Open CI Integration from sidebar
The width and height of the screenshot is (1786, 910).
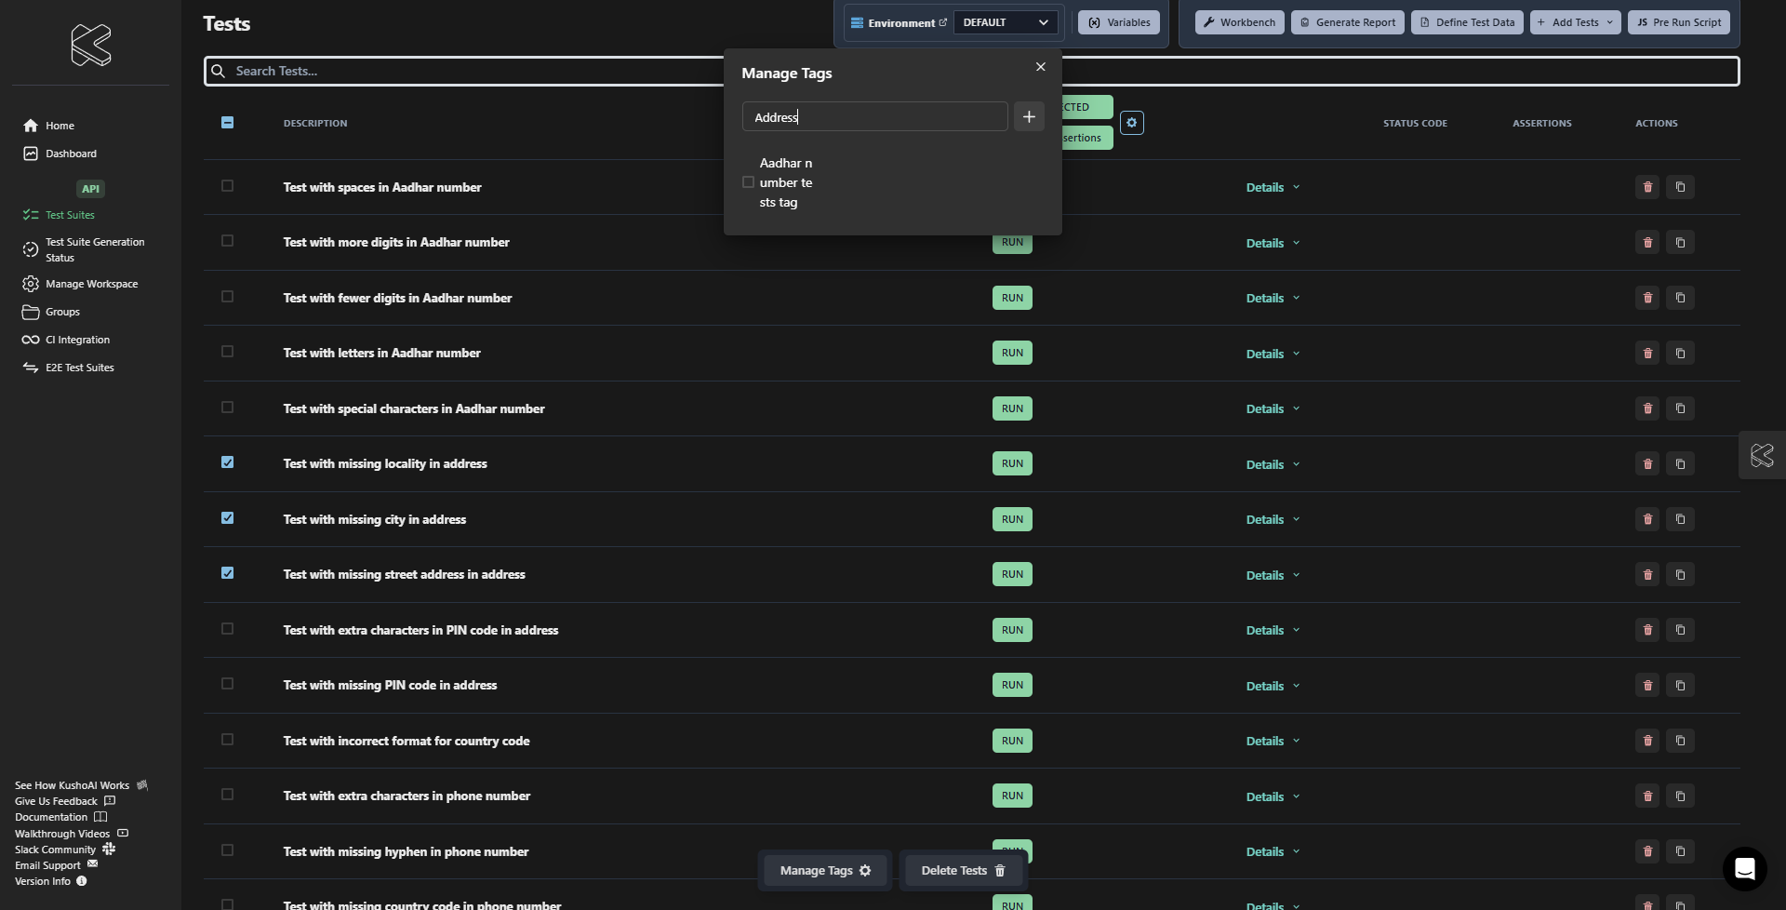(x=77, y=340)
